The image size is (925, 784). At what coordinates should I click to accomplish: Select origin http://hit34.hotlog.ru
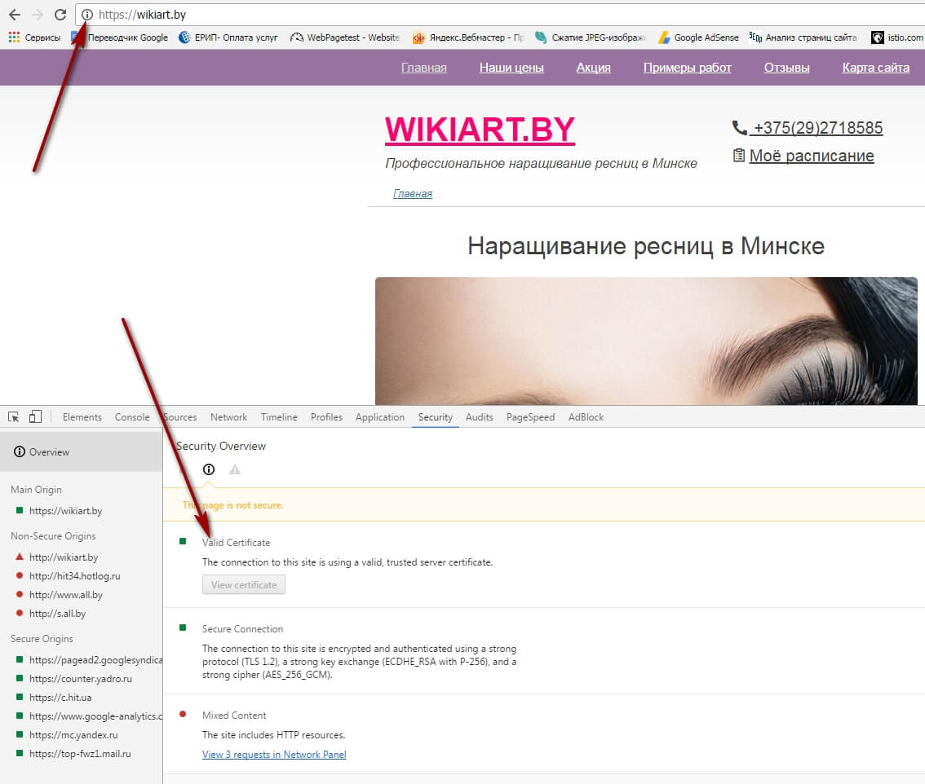tap(74, 575)
